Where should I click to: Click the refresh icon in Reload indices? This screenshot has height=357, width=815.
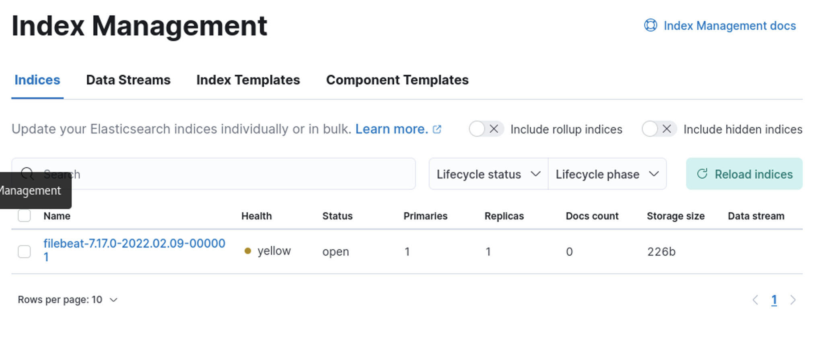point(702,174)
